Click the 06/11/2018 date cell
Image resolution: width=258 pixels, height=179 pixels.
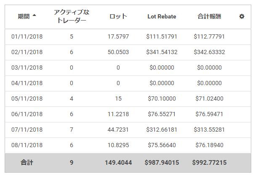[x=27, y=114]
